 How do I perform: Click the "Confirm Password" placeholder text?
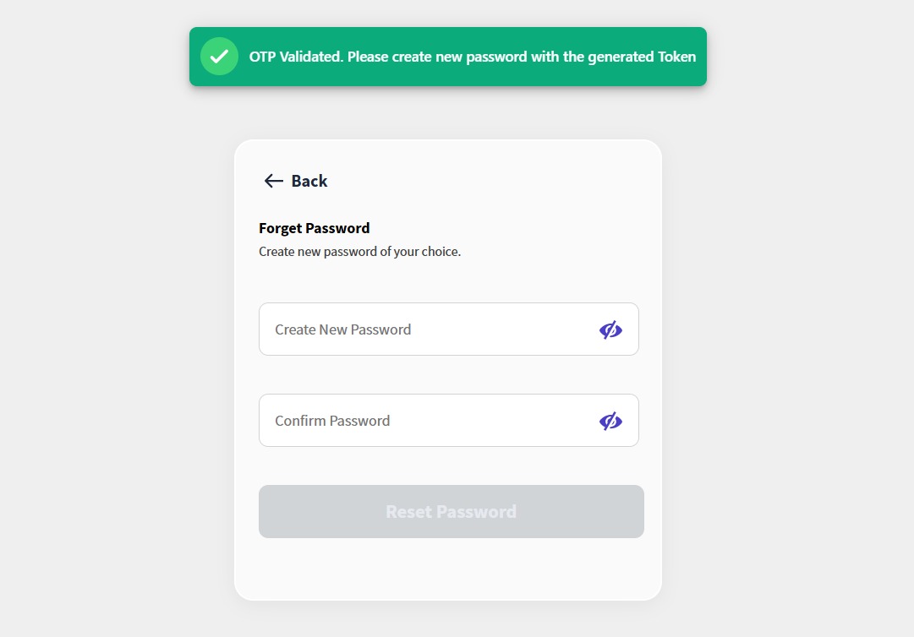[x=332, y=421]
